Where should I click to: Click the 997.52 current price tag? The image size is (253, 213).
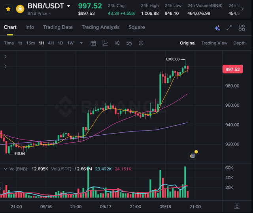click(x=232, y=69)
